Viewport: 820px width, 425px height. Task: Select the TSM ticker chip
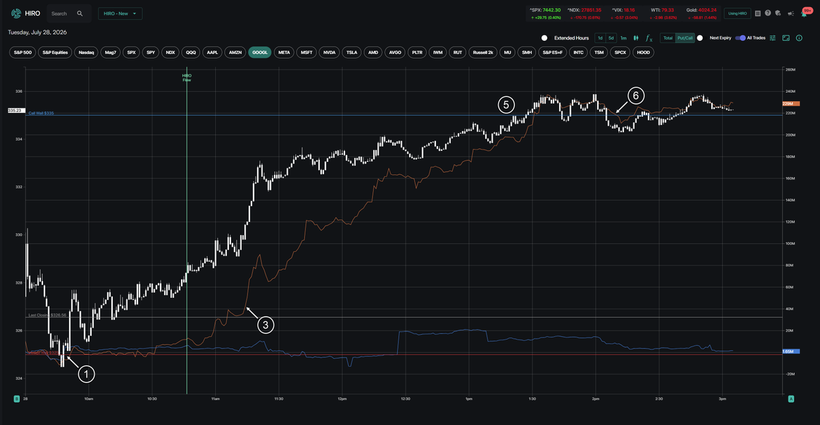pos(599,52)
